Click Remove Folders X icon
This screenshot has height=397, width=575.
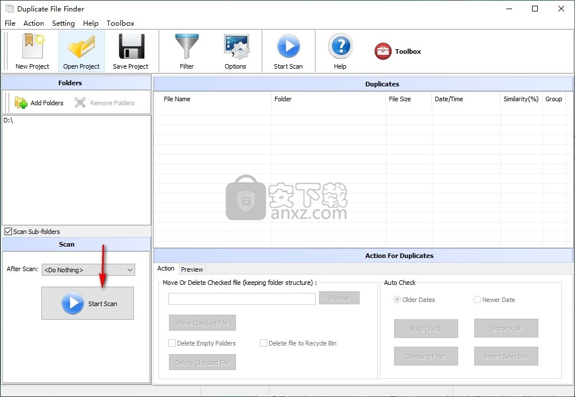(x=80, y=102)
